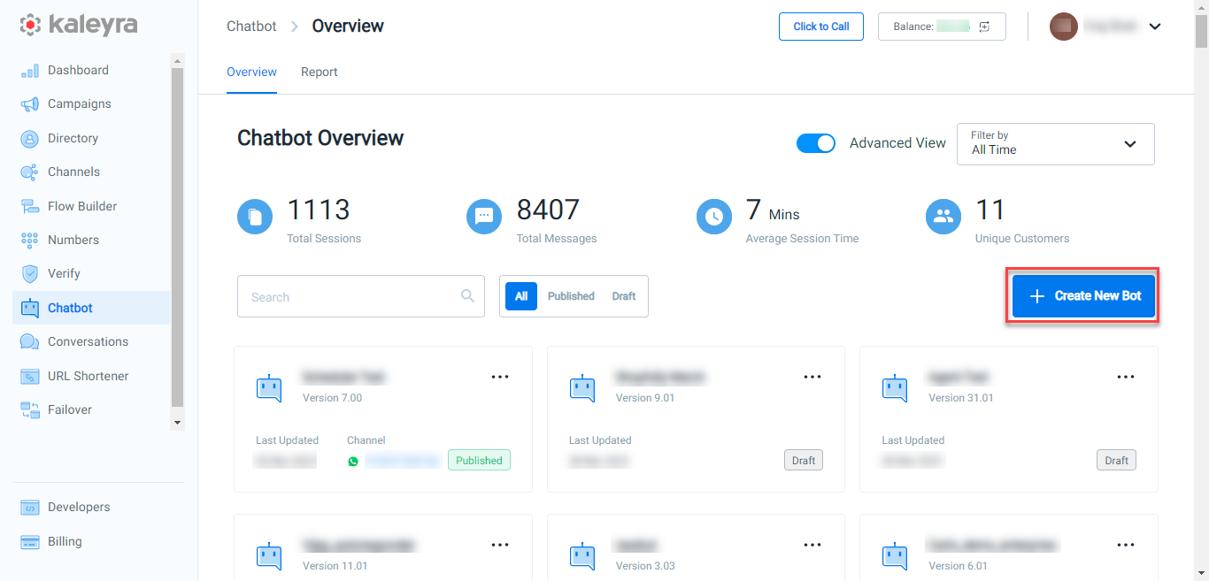
Task: Click the sidebar scroll down arrow
Action: pos(177,424)
